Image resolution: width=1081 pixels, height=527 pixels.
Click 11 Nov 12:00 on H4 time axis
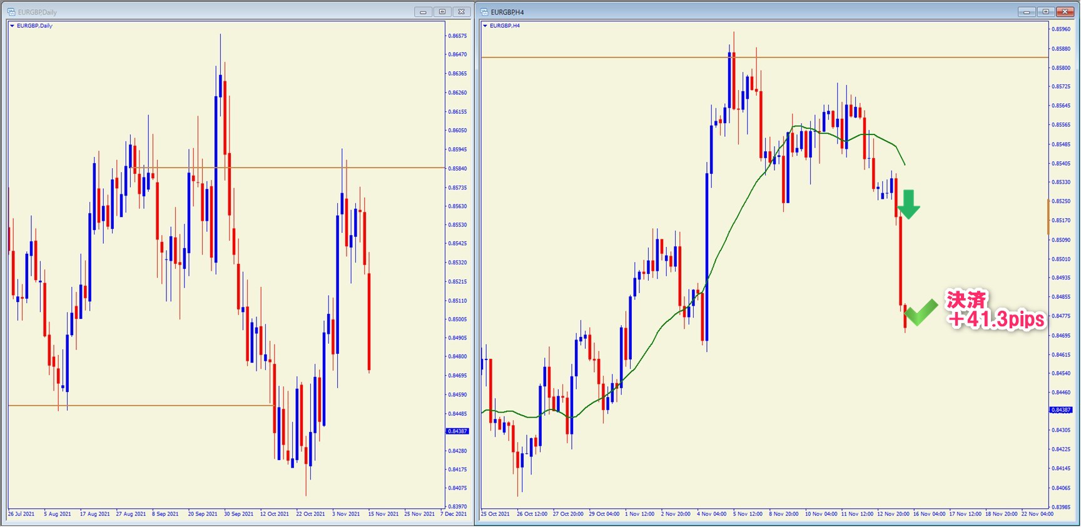pos(857,514)
